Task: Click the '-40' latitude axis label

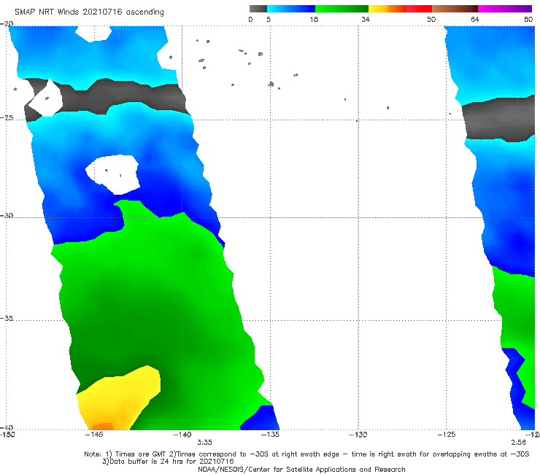Action: click(x=7, y=427)
